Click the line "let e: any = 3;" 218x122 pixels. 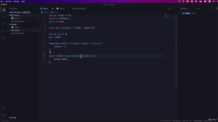click(58, 34)
